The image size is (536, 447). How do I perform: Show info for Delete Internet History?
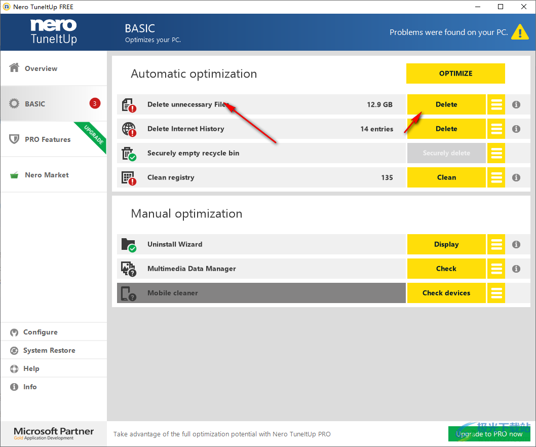(x=516, y=129)
